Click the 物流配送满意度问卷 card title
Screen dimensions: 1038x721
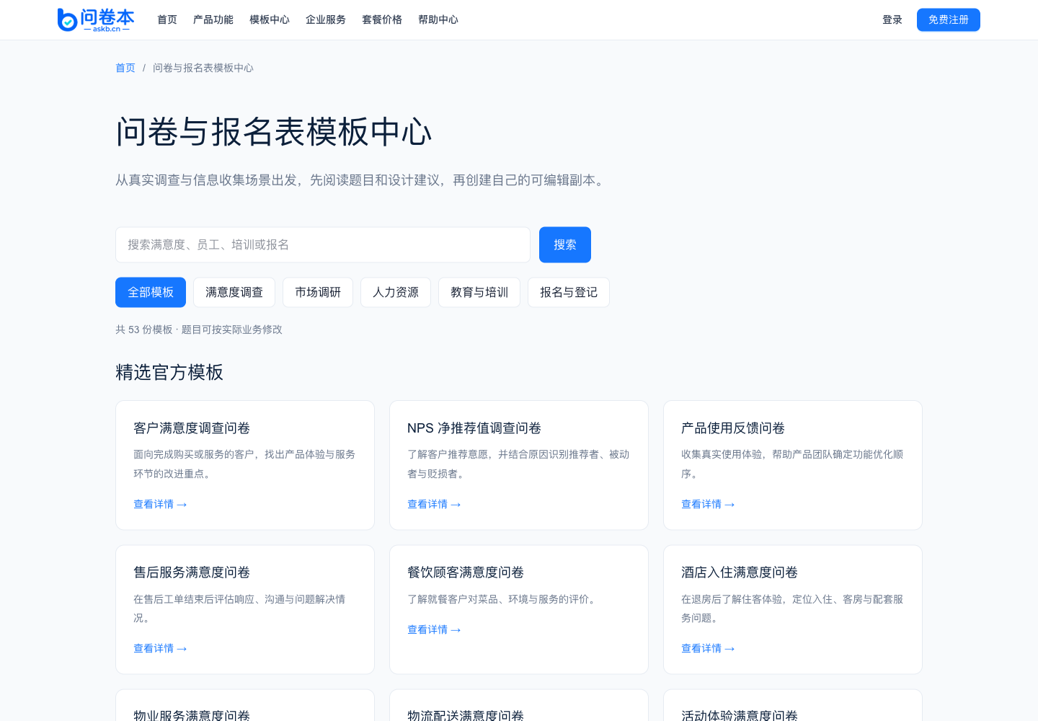click(466, 715)
